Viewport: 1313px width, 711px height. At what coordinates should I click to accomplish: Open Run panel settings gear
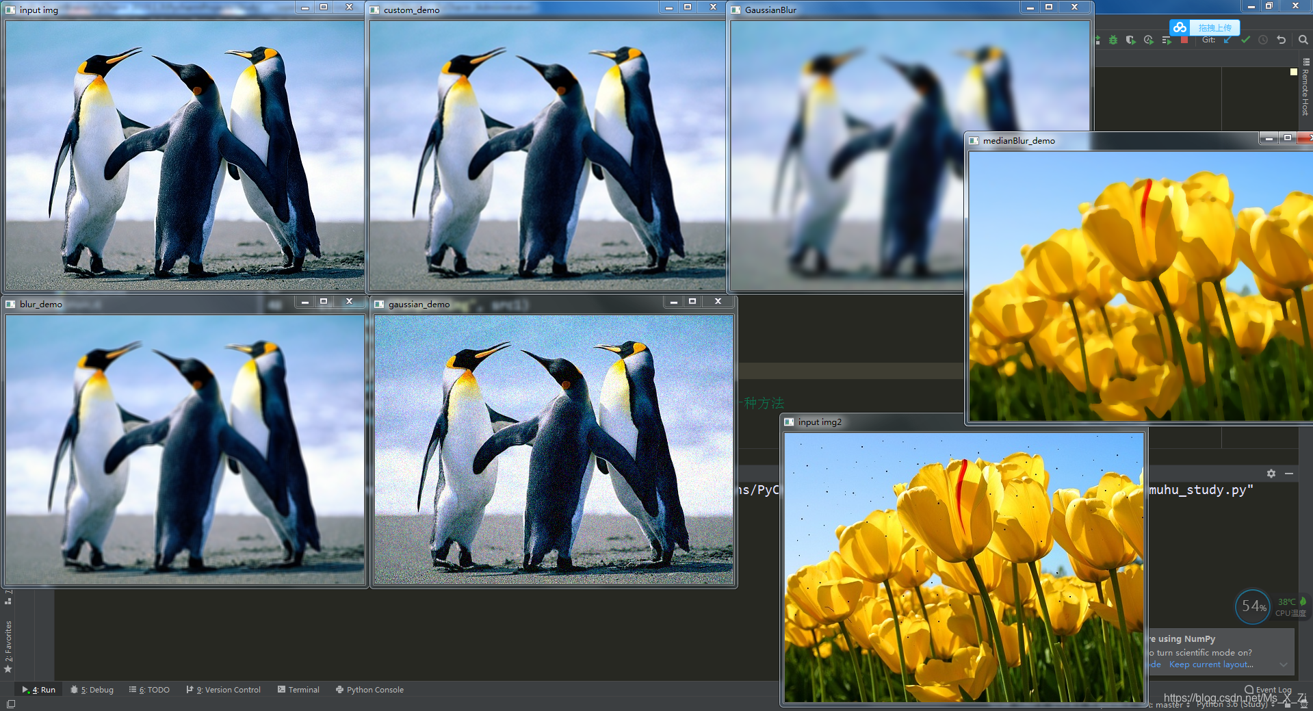click(x=1271, y=474)
